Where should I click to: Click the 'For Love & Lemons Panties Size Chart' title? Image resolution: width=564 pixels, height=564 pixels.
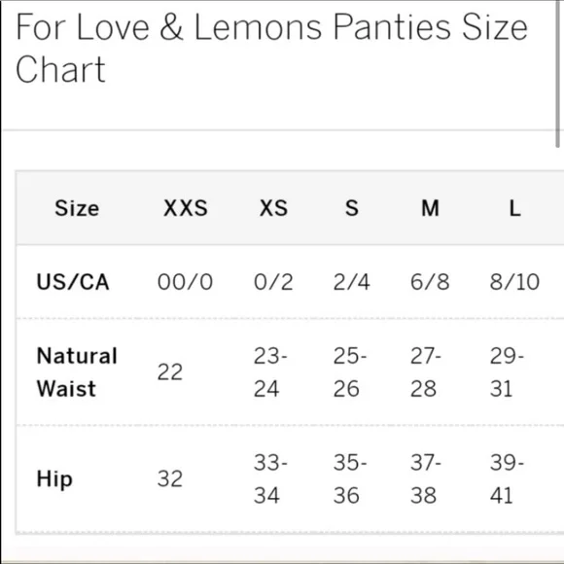coord(271,48)
